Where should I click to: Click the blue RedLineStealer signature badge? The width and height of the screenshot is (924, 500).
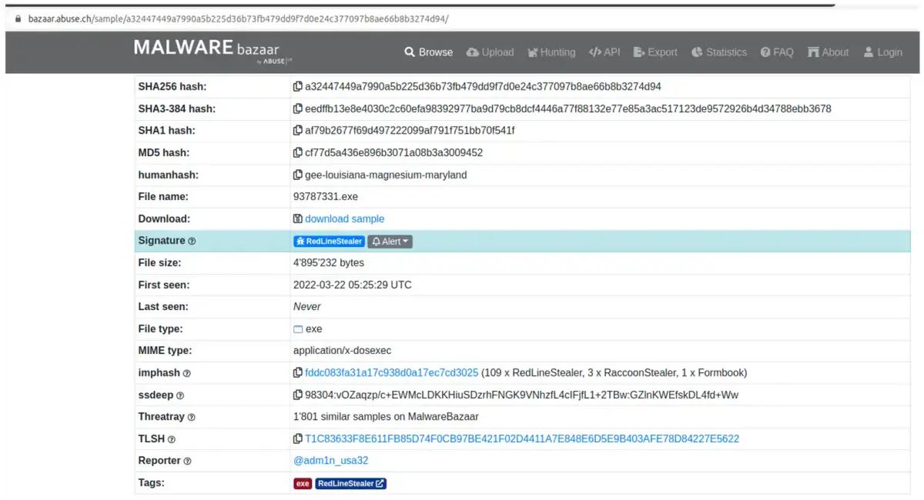tap(329, 242)
